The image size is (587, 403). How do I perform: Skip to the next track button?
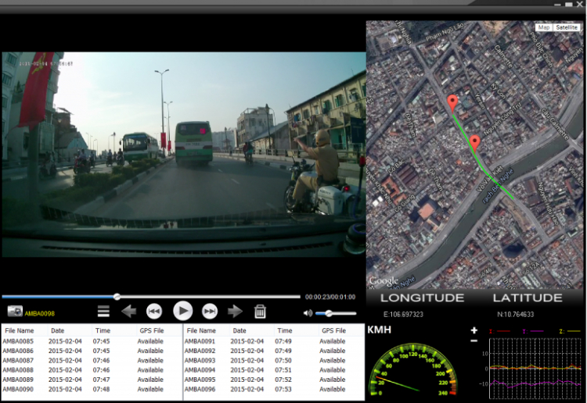pos(210,311)
